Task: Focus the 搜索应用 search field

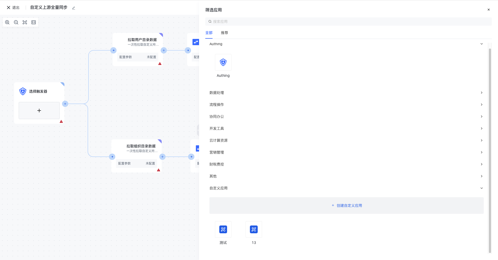Action: [348, 22]
